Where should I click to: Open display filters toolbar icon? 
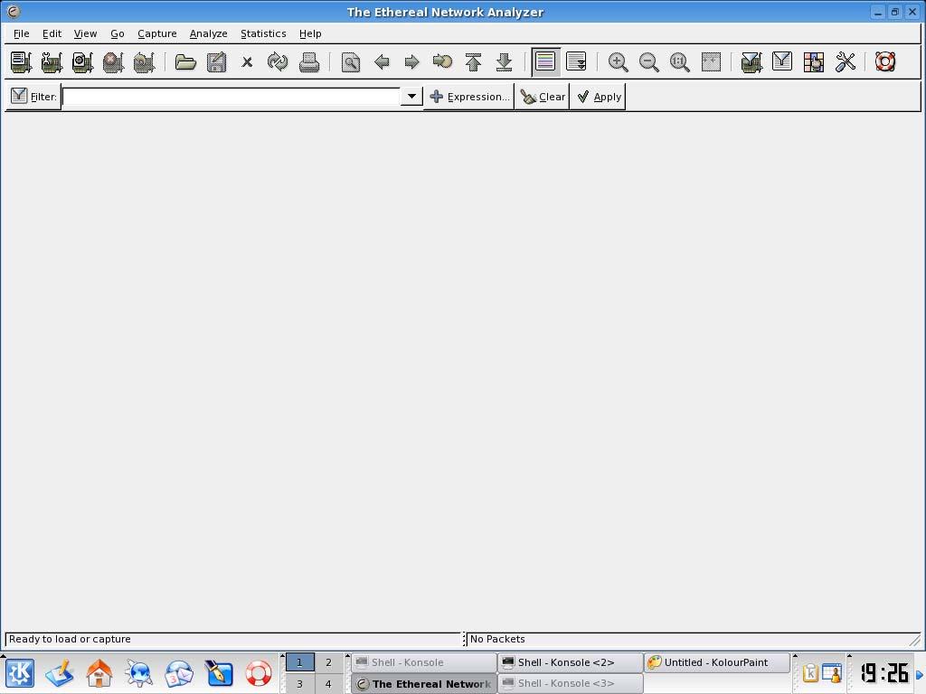tap(782, 61)
